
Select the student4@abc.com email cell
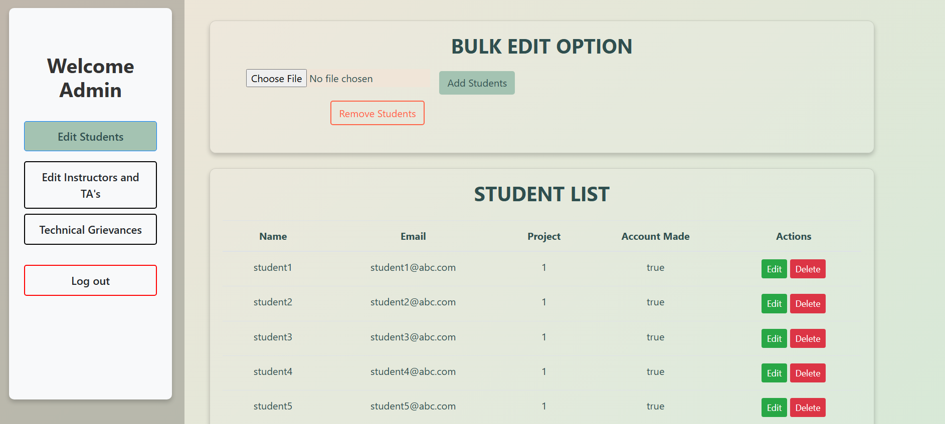click(413, 371)
